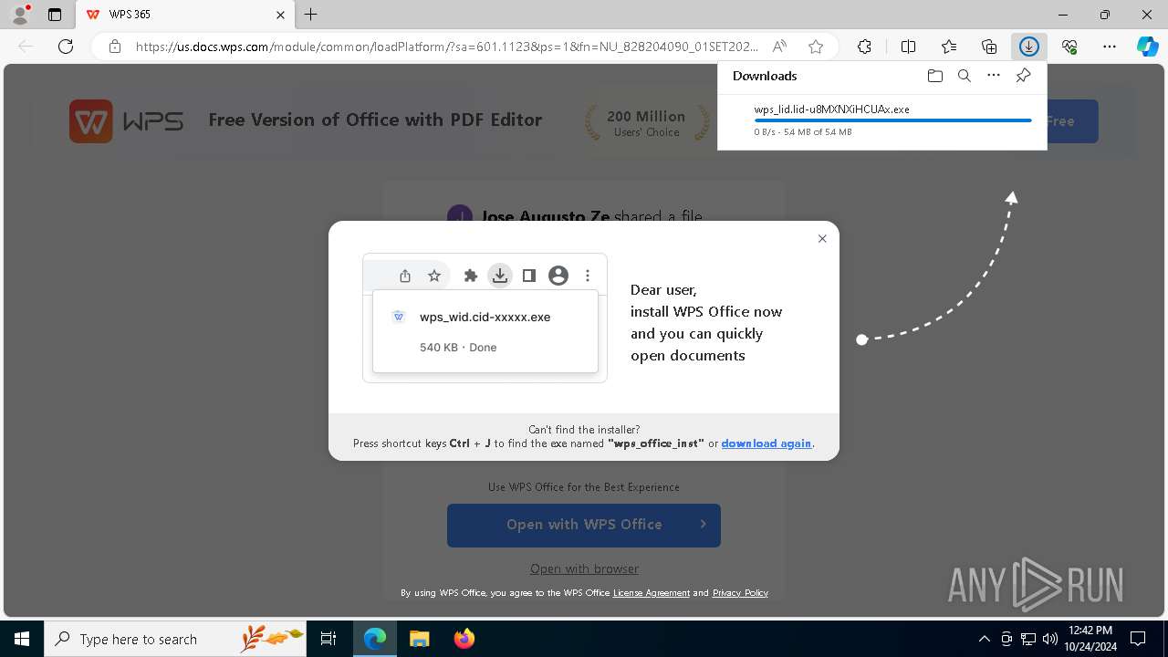The width and height of the screenshot is (1168, 657).
Task: Click the taskbar search box
Action: pyautogui.click(x=175, y=639)
